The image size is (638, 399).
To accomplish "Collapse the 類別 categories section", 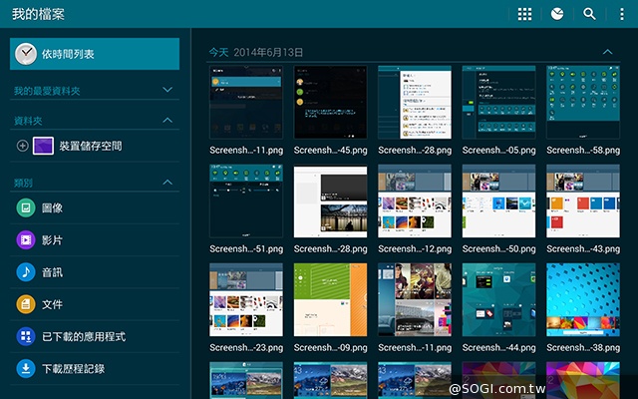I will coord(167,183).
